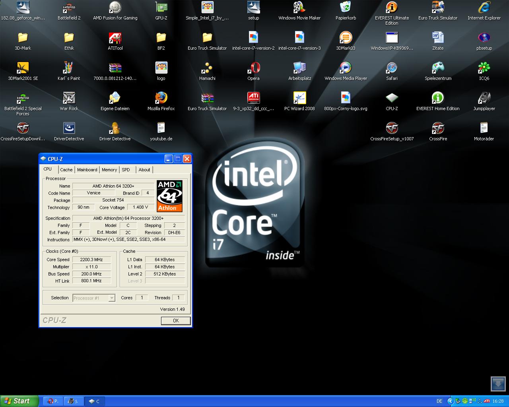Viewport: 509px width, 407px height.
Task: Select the 3DMark03 desktop icon
Action: tap(346, 41)
